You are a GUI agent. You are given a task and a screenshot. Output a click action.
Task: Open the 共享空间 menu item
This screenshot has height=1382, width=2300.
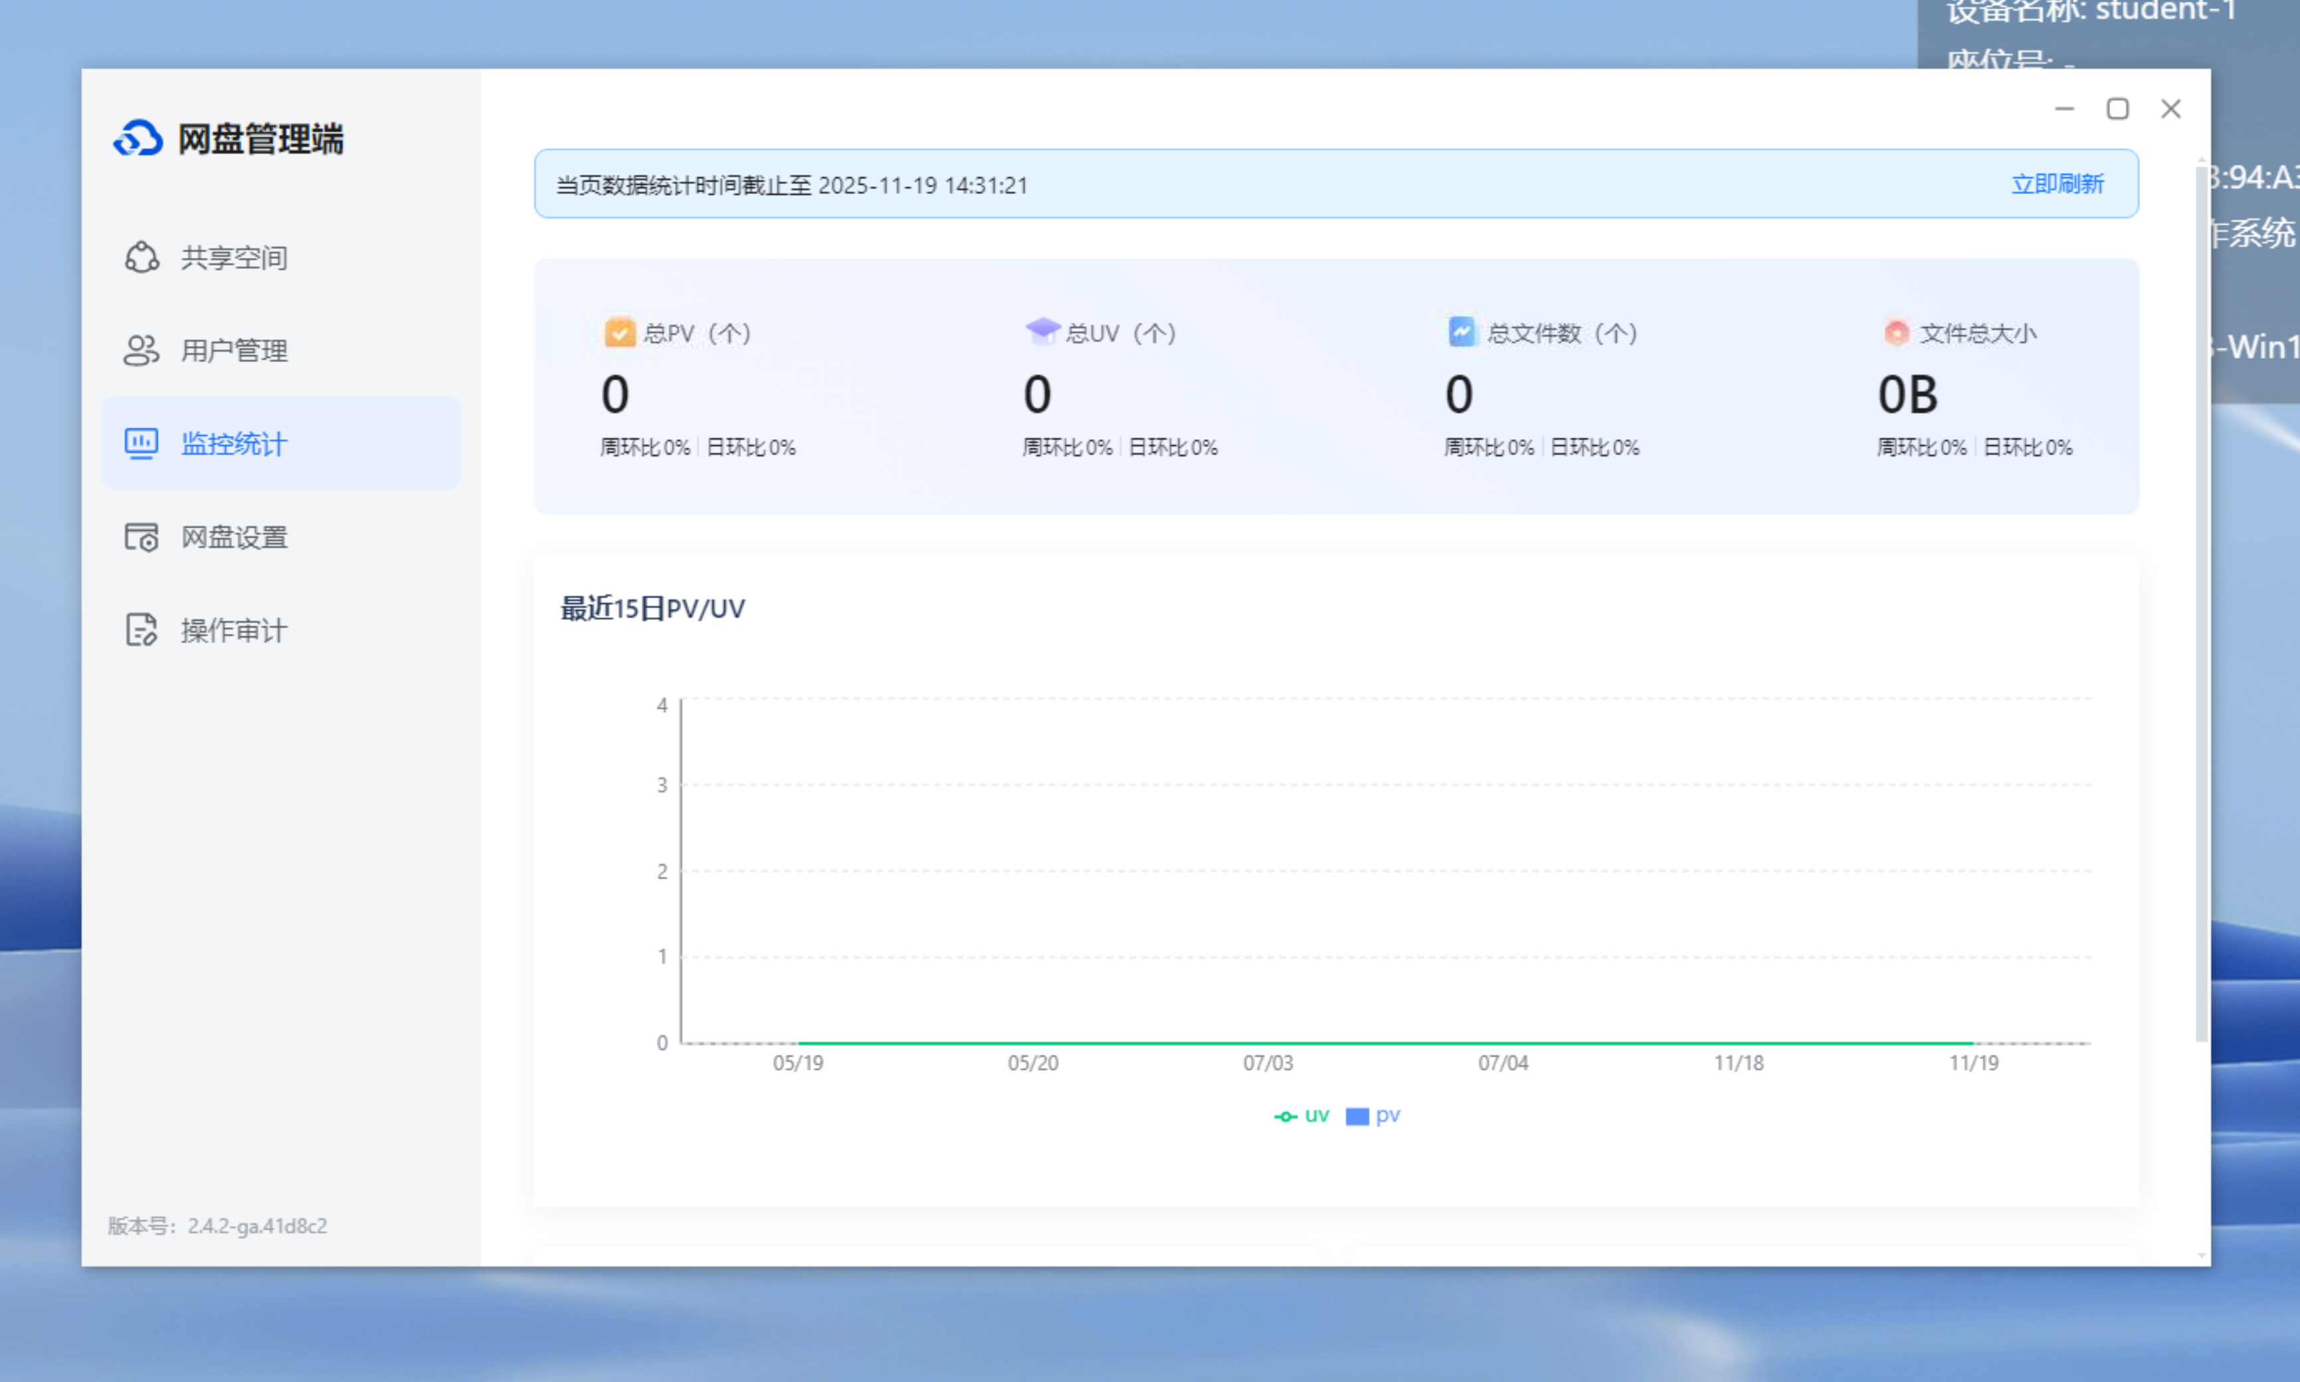point(234,258)
